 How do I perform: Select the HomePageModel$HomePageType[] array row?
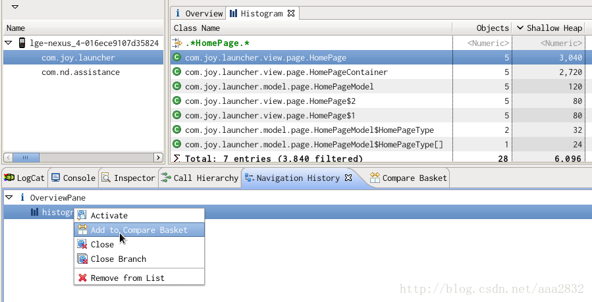click(381, 144)
